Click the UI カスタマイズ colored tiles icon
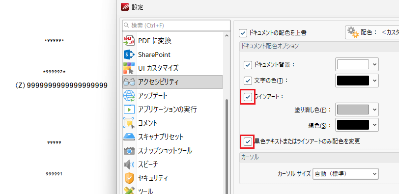Screen dimensions: 399x194 (129, 68)
